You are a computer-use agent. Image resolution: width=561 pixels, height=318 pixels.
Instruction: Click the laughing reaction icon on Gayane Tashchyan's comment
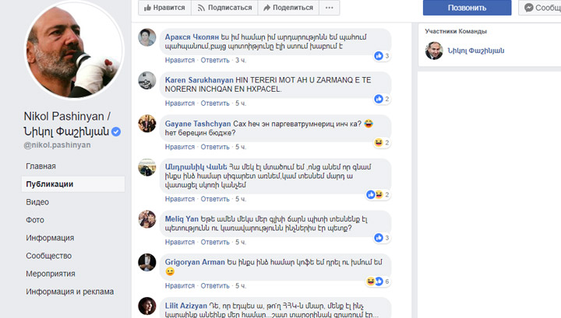(x=379, y=142)
